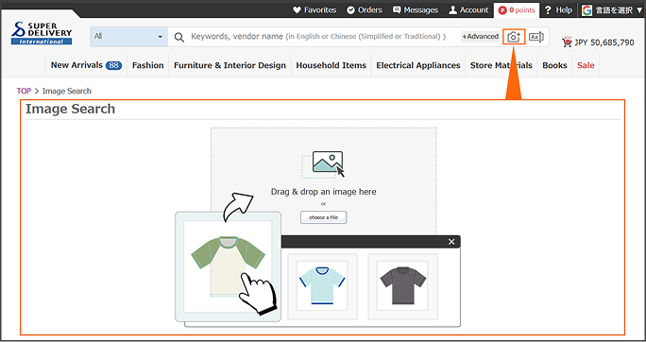Viewport: 646px width, 342px height.
Task: Open +Advanced search options
Action: click(x=481, y=37)
